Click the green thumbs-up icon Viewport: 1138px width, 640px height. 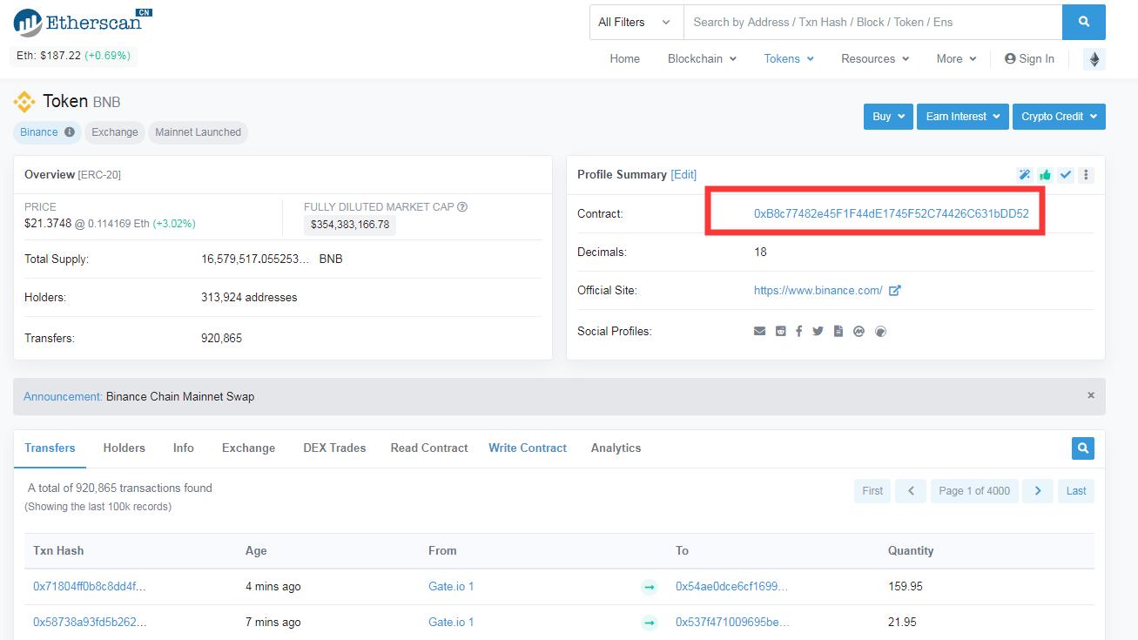[1045, 175]
